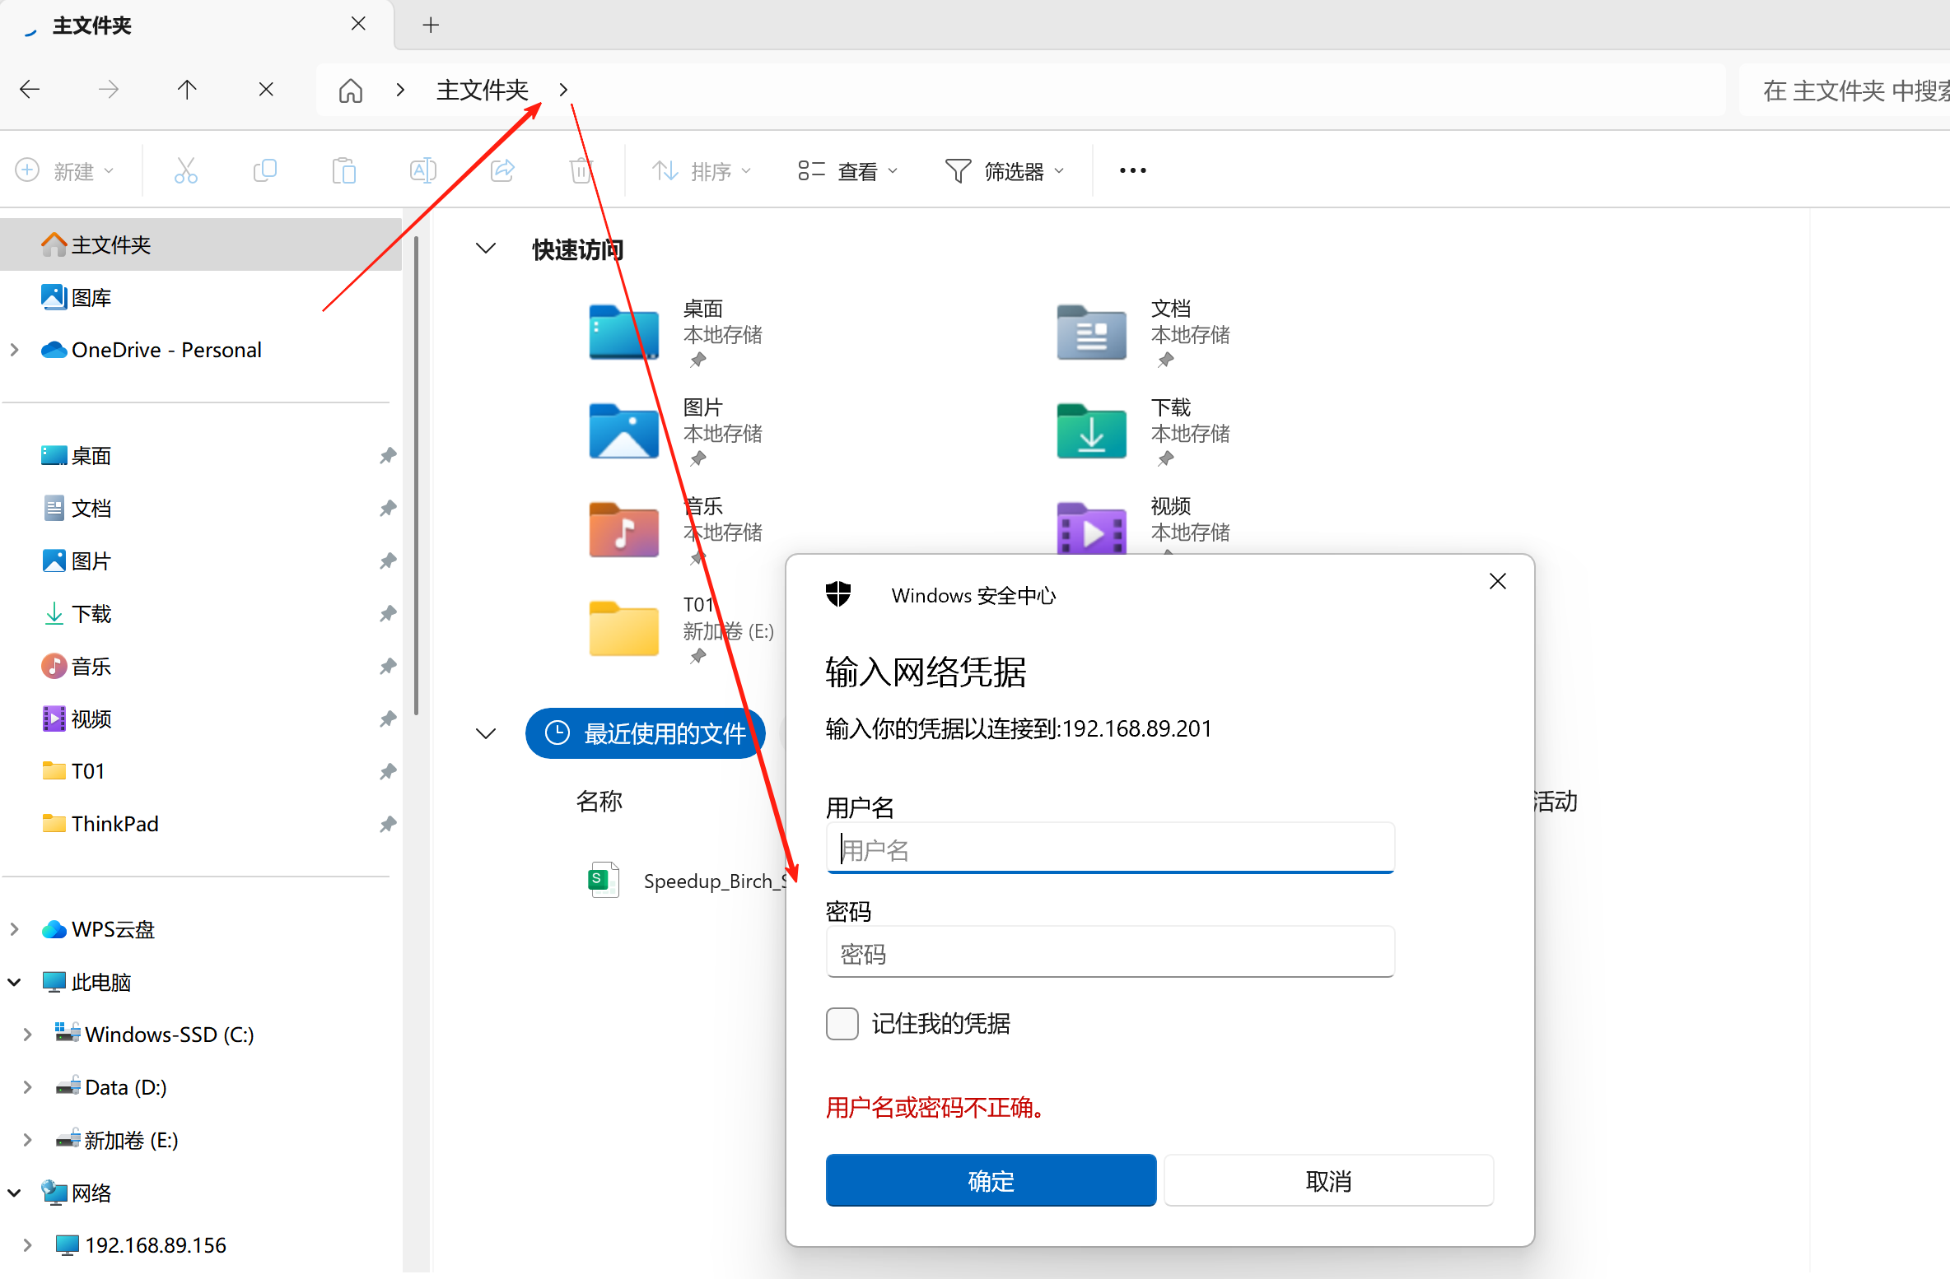Click the three-dot more options icon
1950x1279 pixels.
tap(1132, 171)
